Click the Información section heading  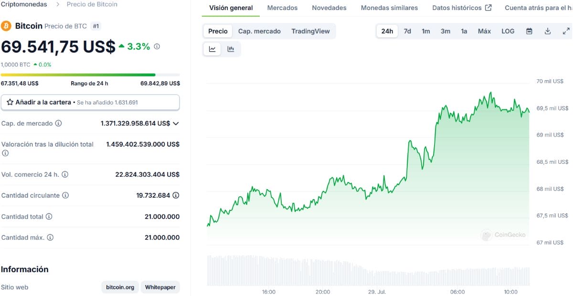pyautogui.click(x=25, y=269)
